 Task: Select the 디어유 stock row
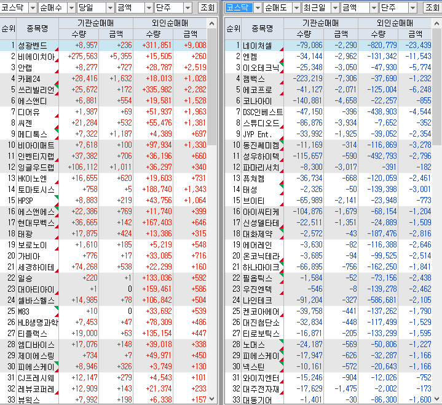coord(103,112)
